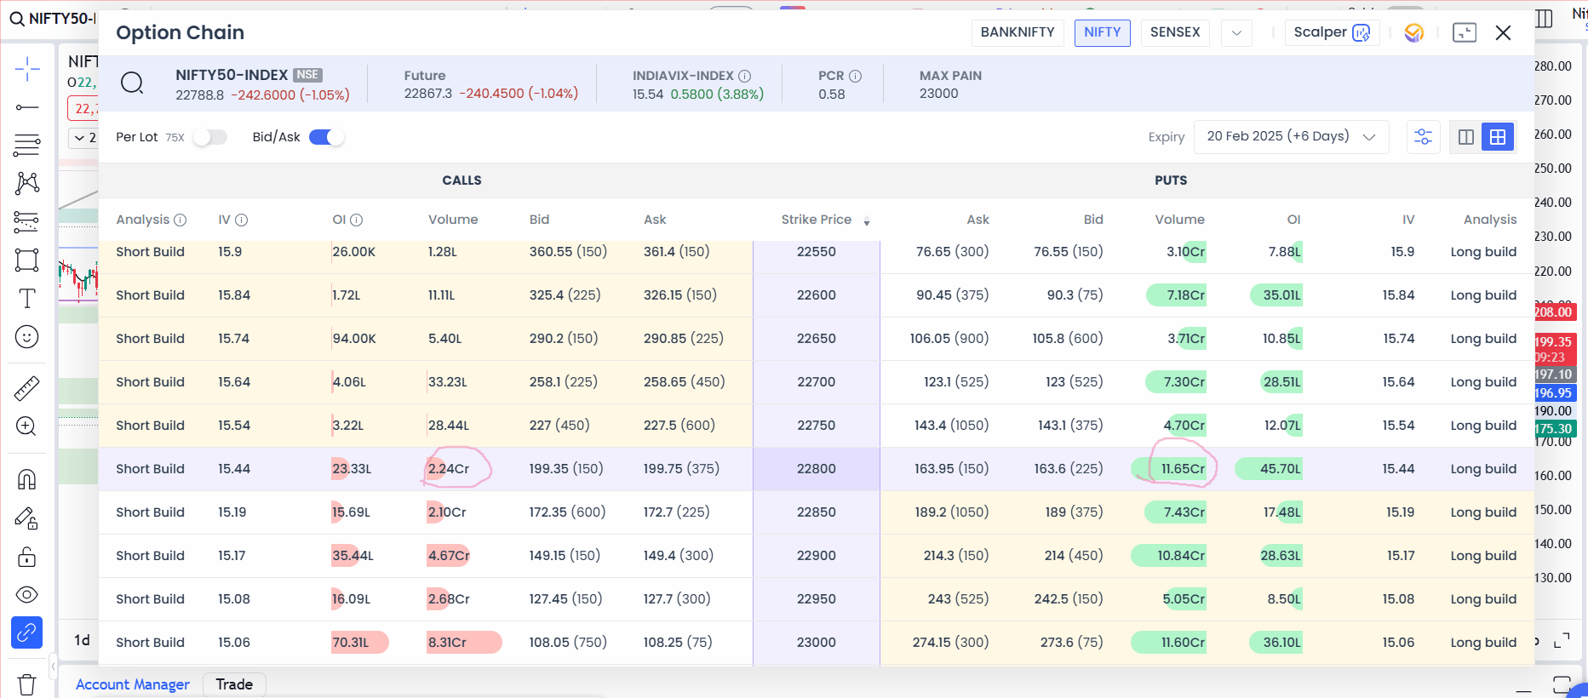Open the emoji icons tool
Screen dimensions: 1588x698
(x=27, y=337)
